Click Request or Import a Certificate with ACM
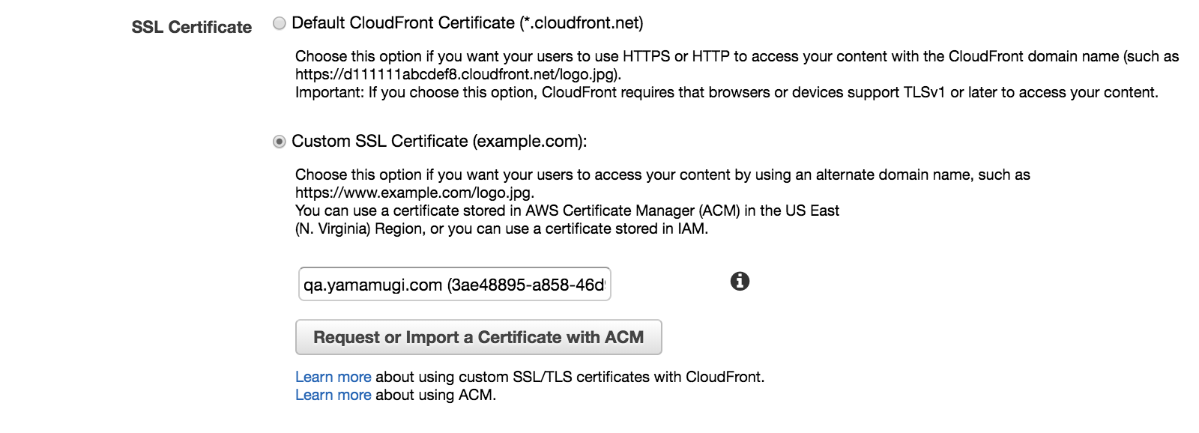Screen dimensions: 1199x433 tap(479, 337)
